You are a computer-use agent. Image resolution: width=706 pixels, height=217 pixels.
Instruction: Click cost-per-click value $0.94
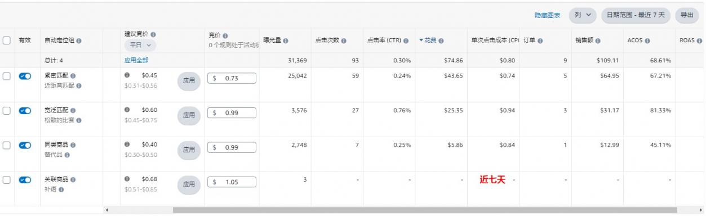tap(507, 110)
